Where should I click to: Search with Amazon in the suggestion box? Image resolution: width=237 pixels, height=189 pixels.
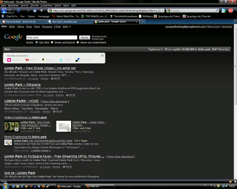48,60
